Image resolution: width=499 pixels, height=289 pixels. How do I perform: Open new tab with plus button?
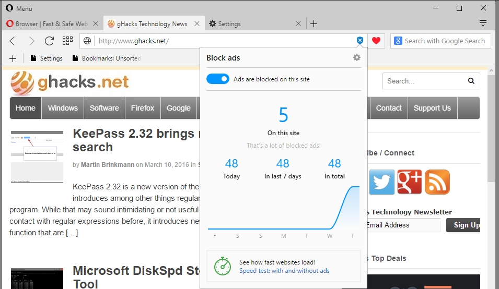coord(314,23)
